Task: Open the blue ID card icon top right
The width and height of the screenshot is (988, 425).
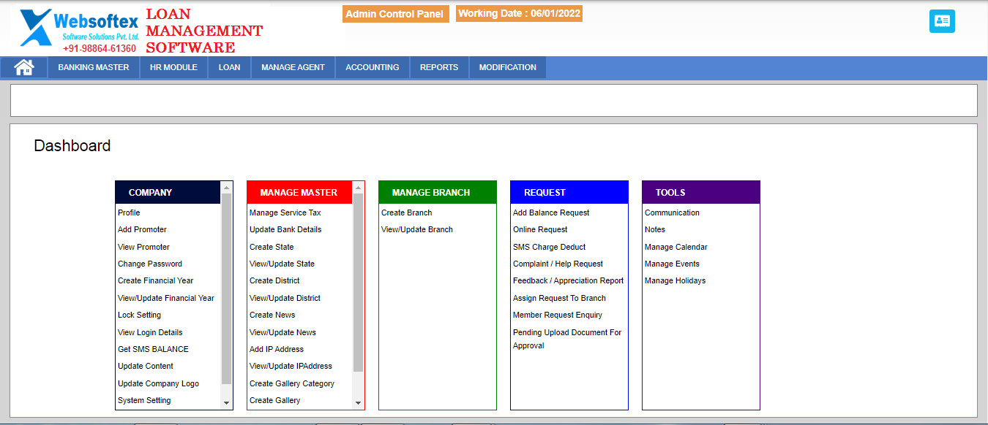Action: pos(942,21)
